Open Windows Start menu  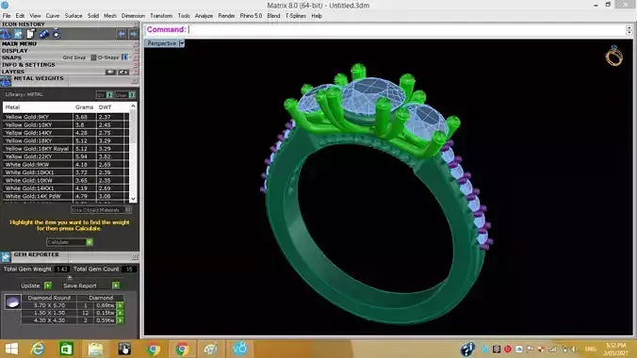click(x=11, y=350)
